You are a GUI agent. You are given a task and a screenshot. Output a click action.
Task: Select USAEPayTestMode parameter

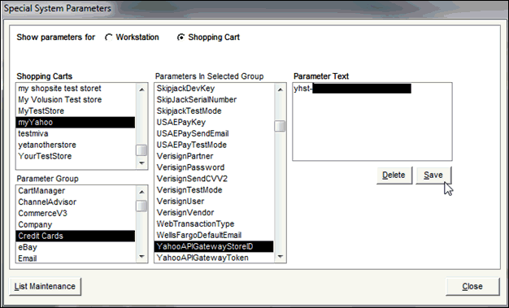pos(214,145)
